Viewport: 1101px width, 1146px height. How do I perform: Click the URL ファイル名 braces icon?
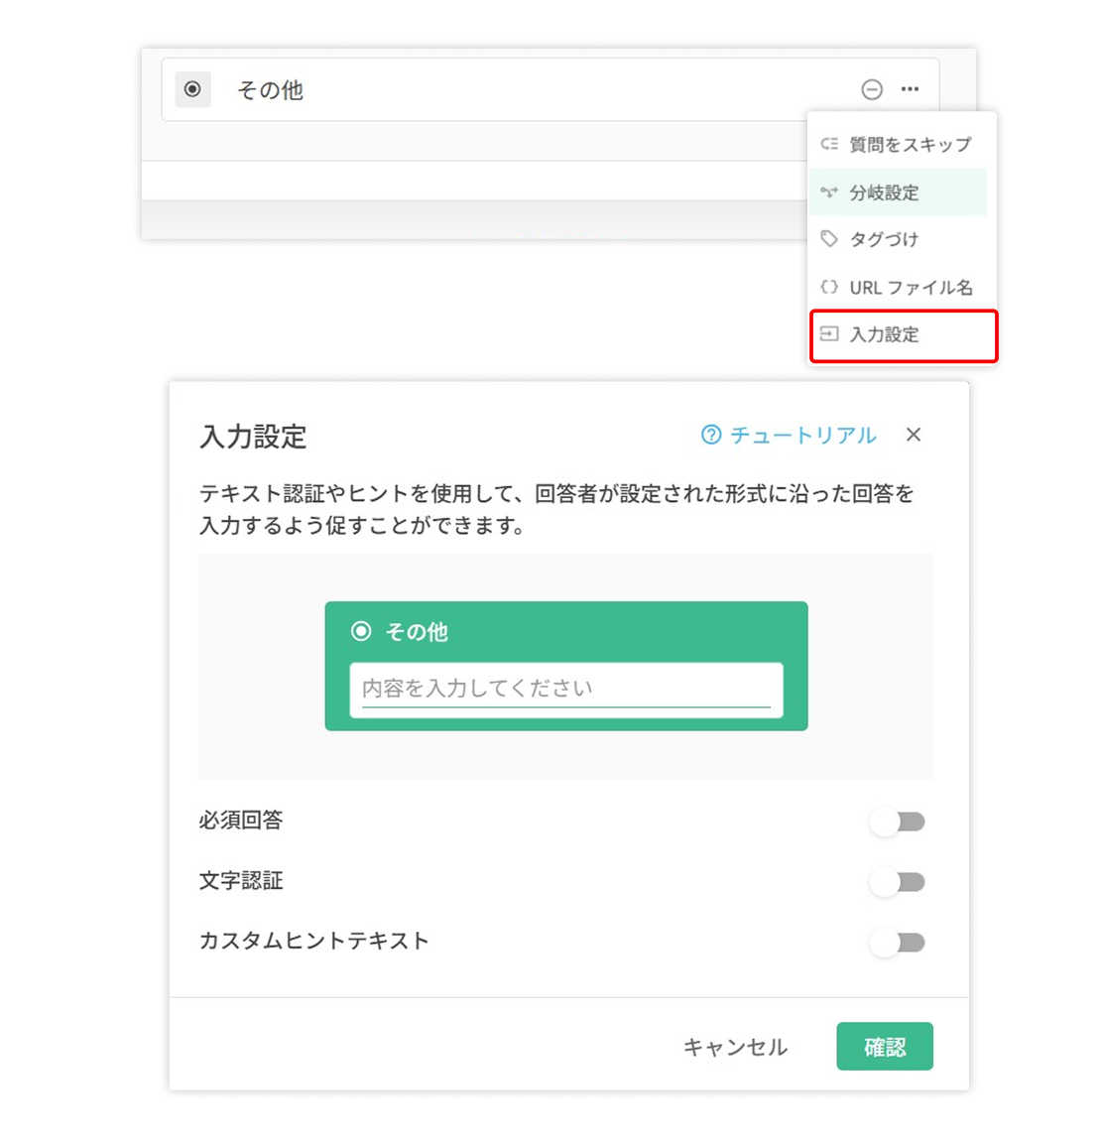pyautogui.click(x=829, y=287)
